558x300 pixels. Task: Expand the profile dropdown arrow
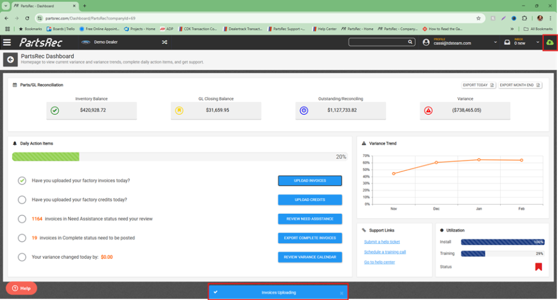(495, 42)
